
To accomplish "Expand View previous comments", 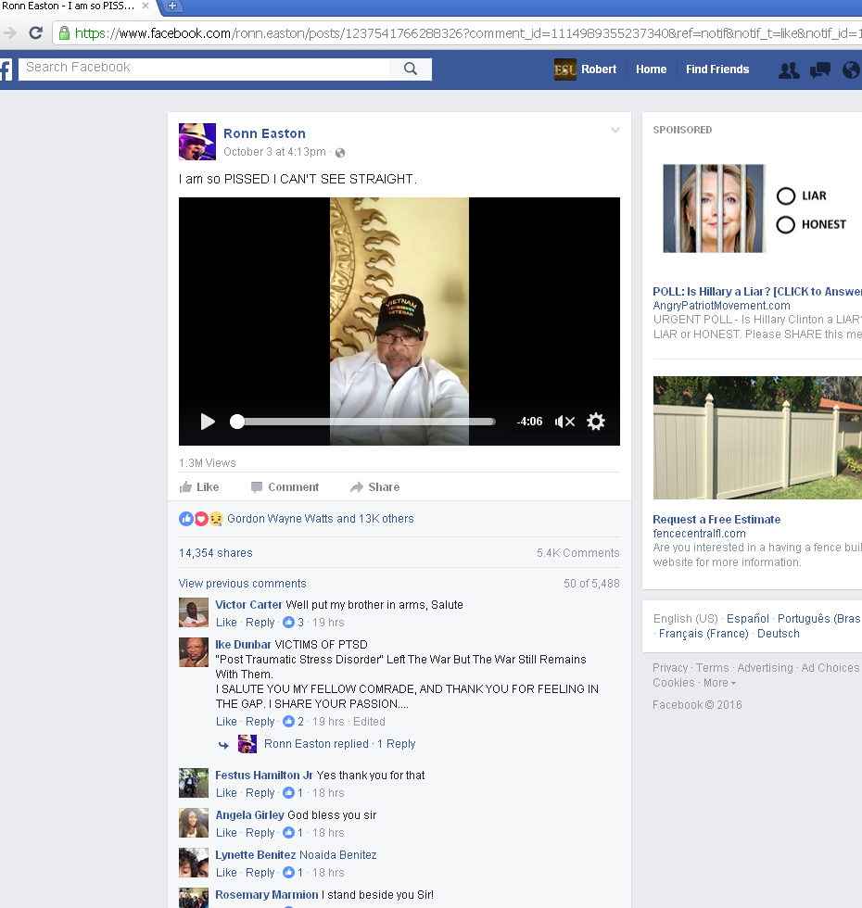I will click(242, 584).
